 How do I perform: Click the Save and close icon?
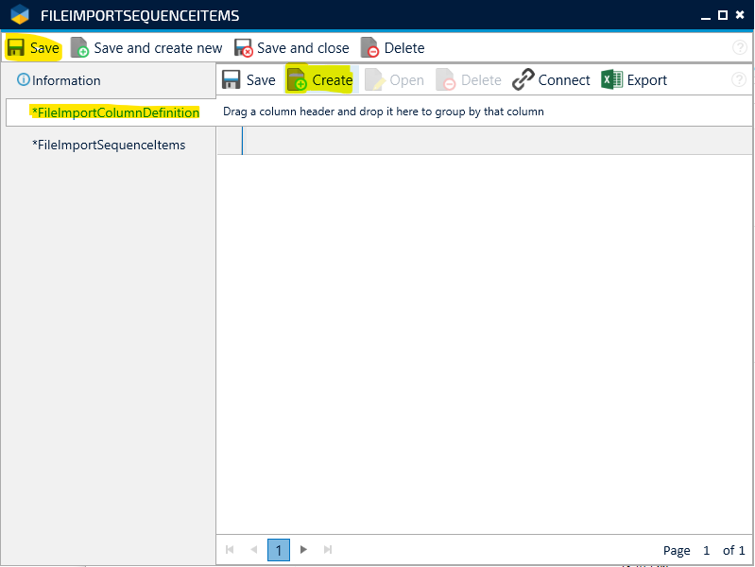[244, 48]
